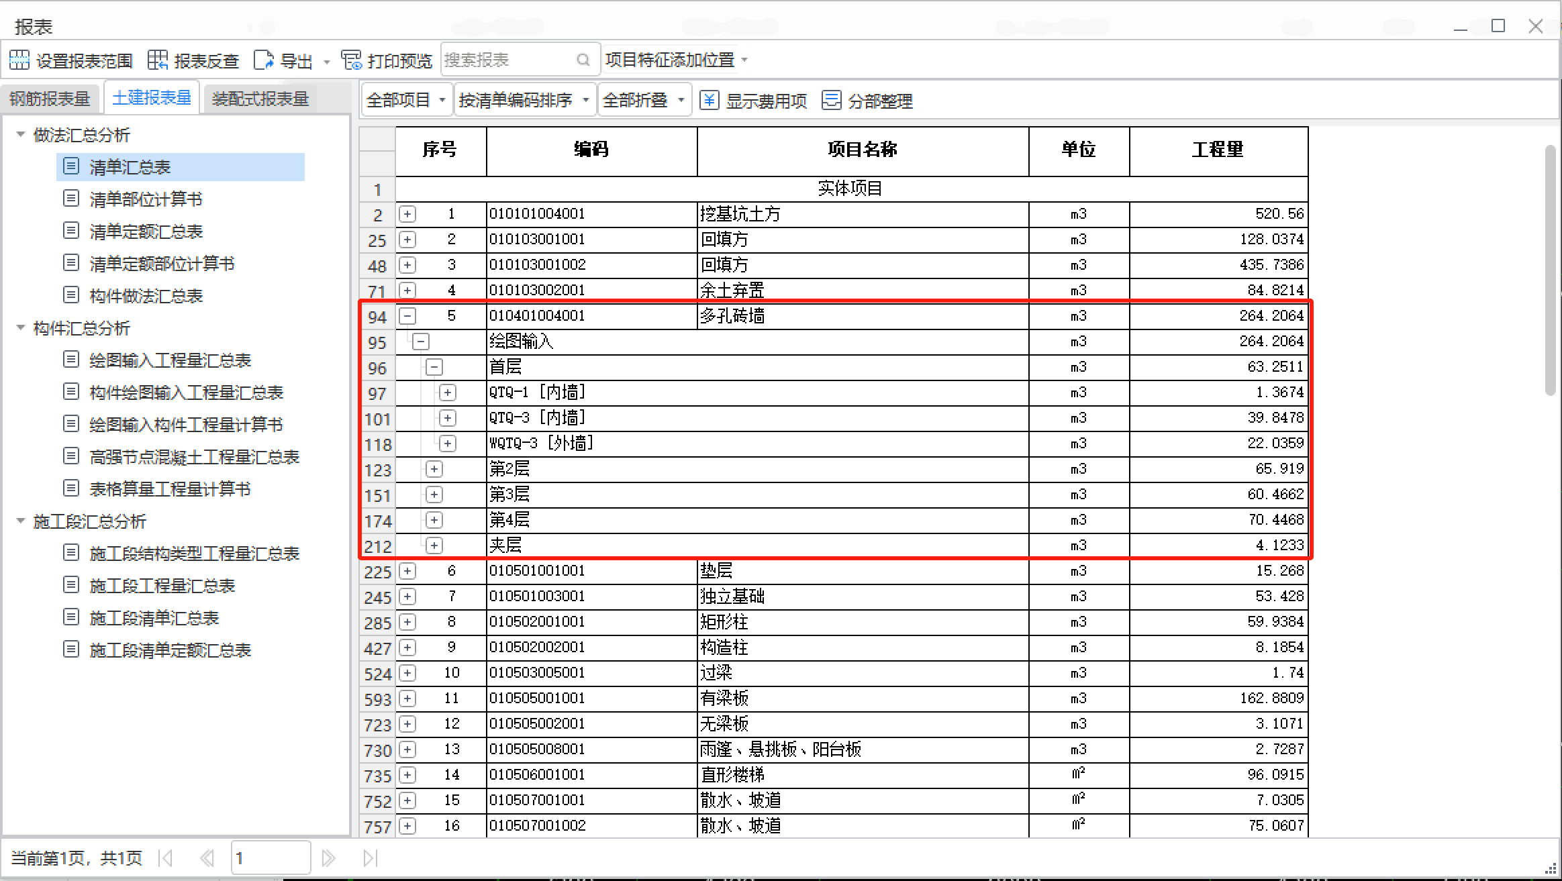Collapse the 绘图输入 sub-row
1562x881 pixels.
pyautogui.click(x=421, y=342)
